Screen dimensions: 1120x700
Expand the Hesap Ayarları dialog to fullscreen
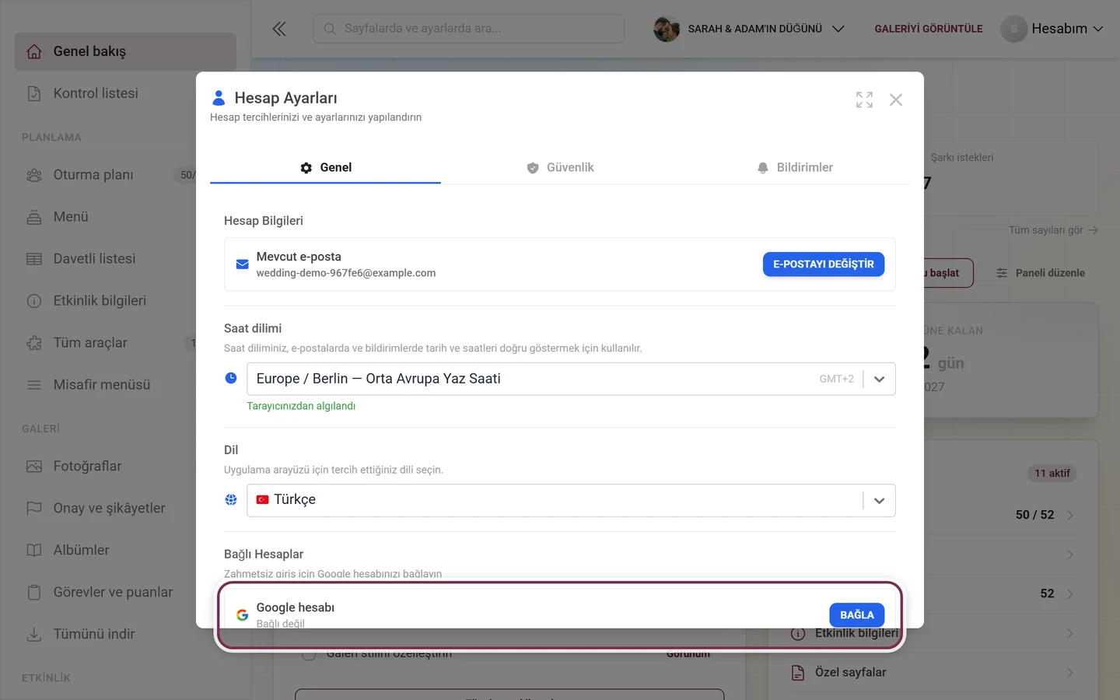coord(864,100)
